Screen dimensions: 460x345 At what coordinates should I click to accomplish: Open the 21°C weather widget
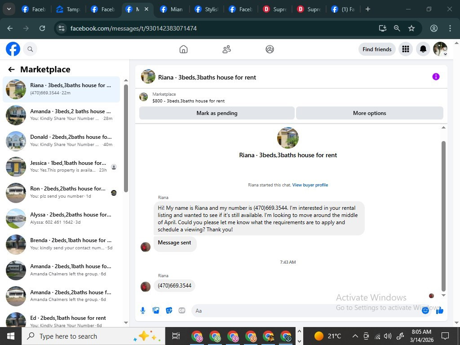(327, 336)
